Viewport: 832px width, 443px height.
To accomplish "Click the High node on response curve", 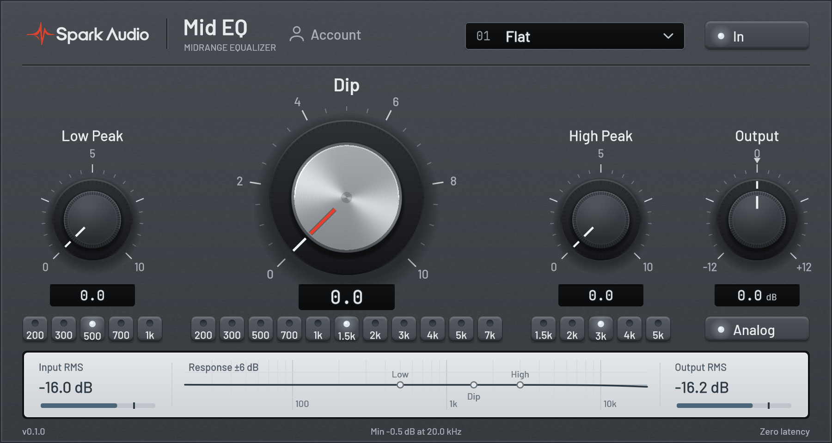I will click(x=520, y=385).
